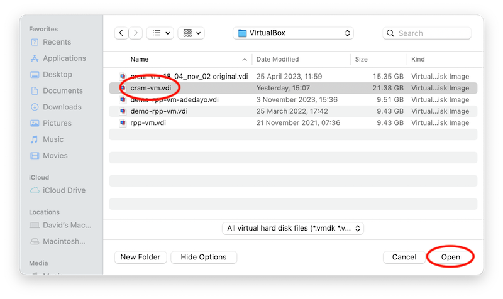Image resolution: width=503 pixels, height=299 pixels.
Task: Click the 9.51 GB size value
Action: point(390,100)
